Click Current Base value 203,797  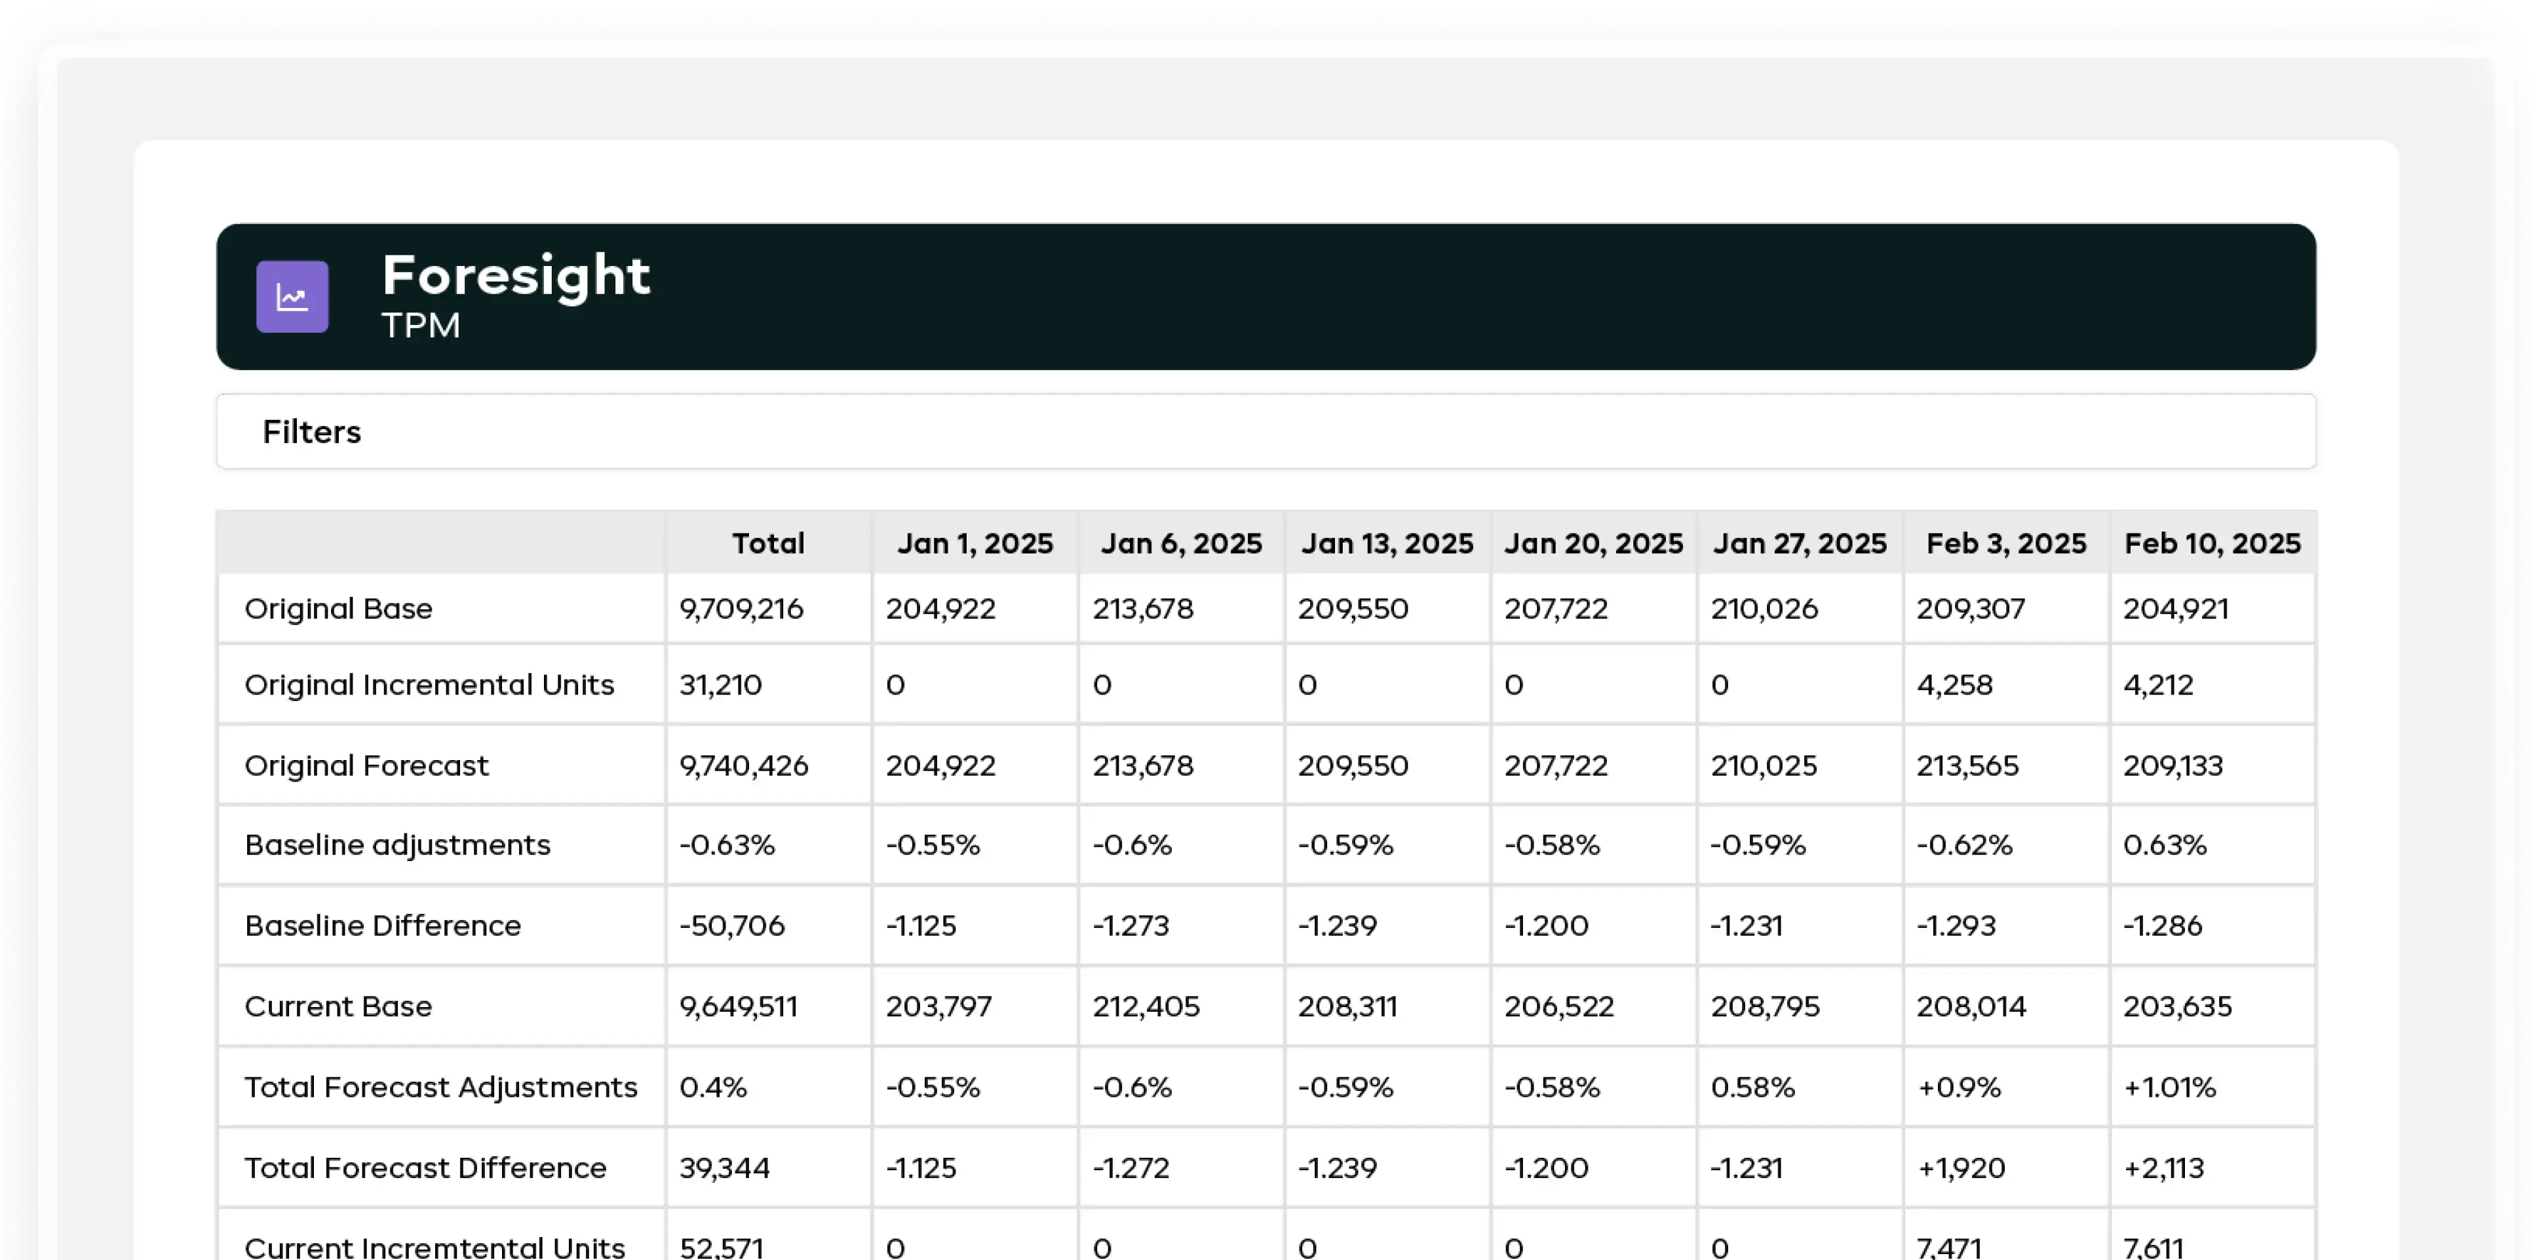[938, 1006]
